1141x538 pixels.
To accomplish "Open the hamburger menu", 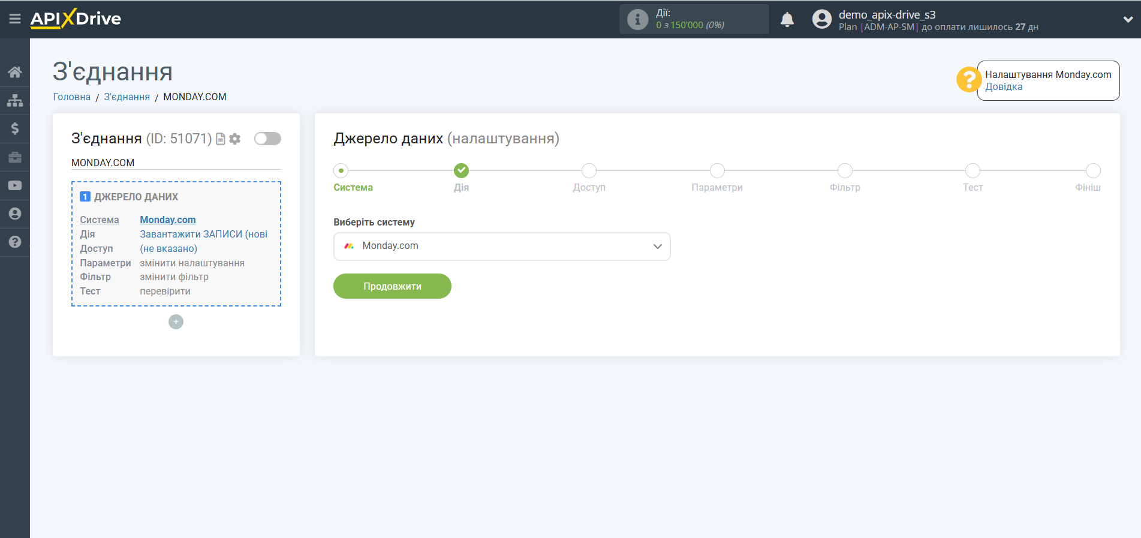I will pyautogui.click(x=15, y=19).
